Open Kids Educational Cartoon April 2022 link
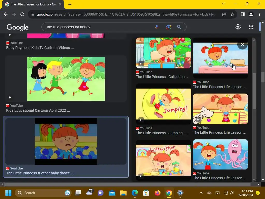 [x=38, y=110]
